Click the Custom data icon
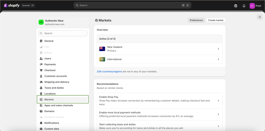The height and width of the screenshot is (131, 265). (x=41, y=129)
